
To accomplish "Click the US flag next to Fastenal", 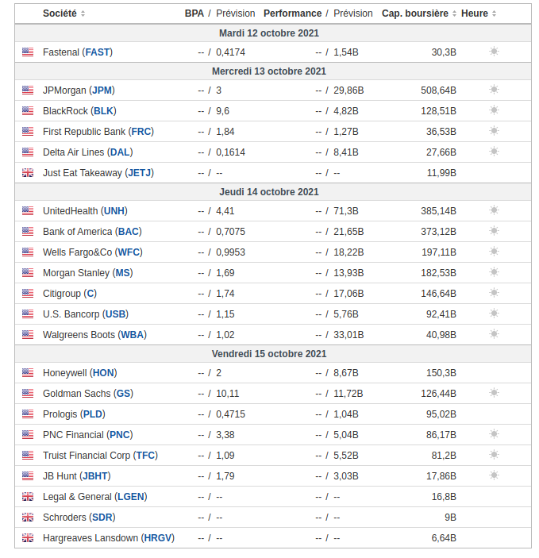I will [x=28, y=52].
